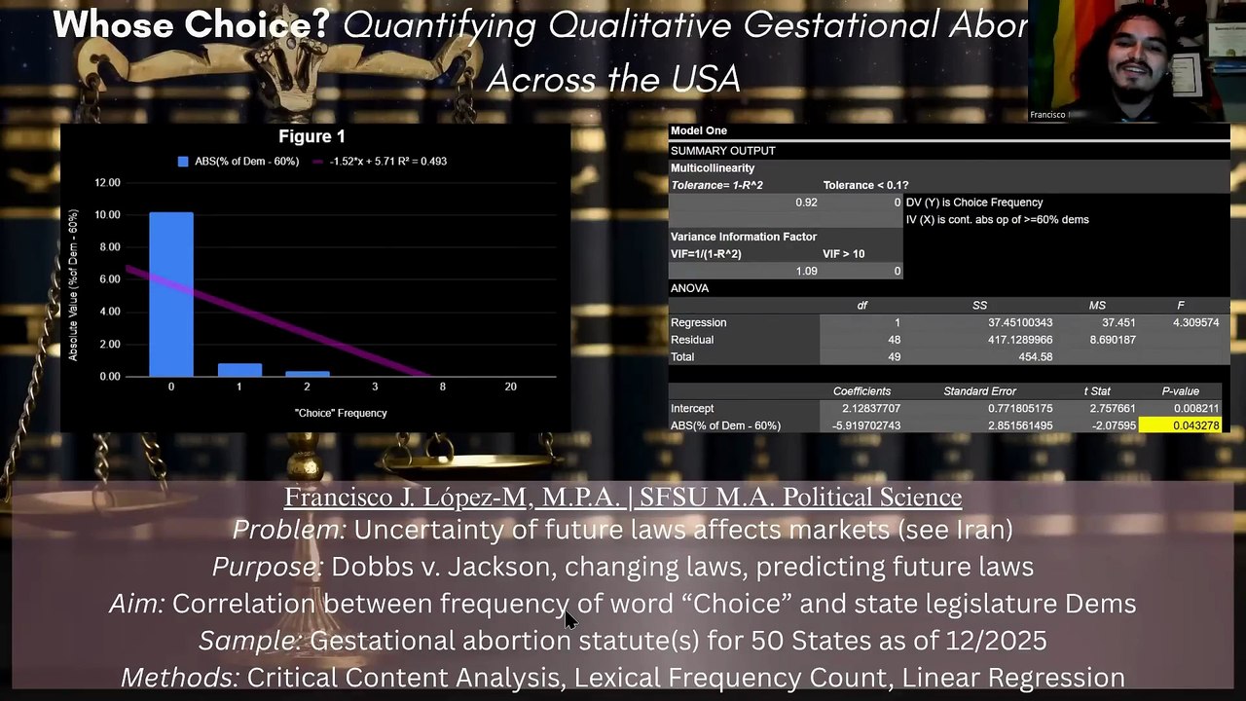Viewport: 1246px width, 701px height.
Task: Click the 'ANOVA' section heading
Action: (x=689, y=288)
